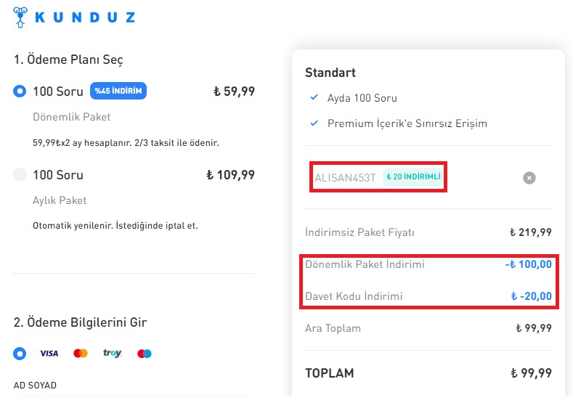Click the Mastercard logo
573x411 pixels.
(81, 354)
